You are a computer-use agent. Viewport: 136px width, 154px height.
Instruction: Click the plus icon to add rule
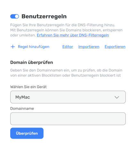click(13, 47)
